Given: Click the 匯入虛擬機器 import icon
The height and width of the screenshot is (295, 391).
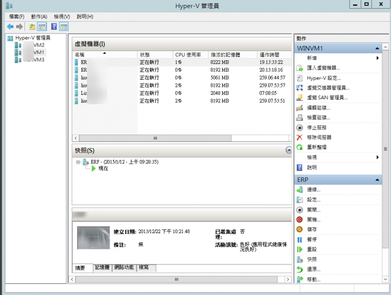Looking at the screenshot, I should (299, 68).
